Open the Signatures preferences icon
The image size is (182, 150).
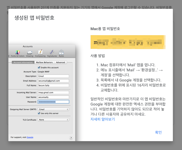(52, 53)
